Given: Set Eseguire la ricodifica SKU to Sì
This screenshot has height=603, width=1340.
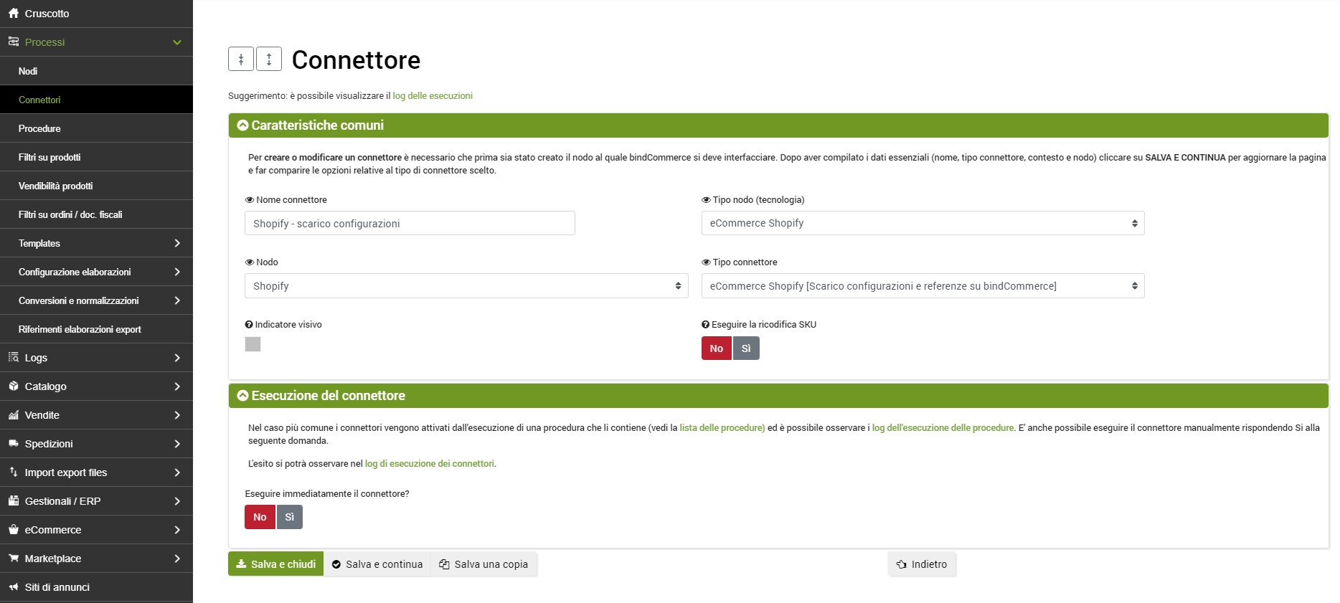Looking at the screenshot, I should pos(746,348).
